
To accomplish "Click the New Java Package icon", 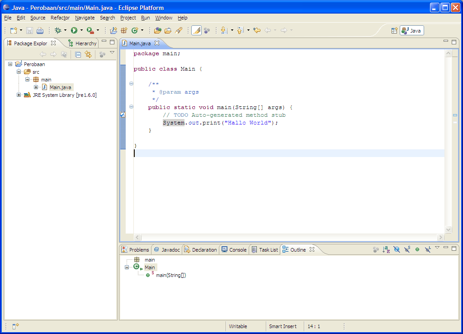I will (124, 30).
